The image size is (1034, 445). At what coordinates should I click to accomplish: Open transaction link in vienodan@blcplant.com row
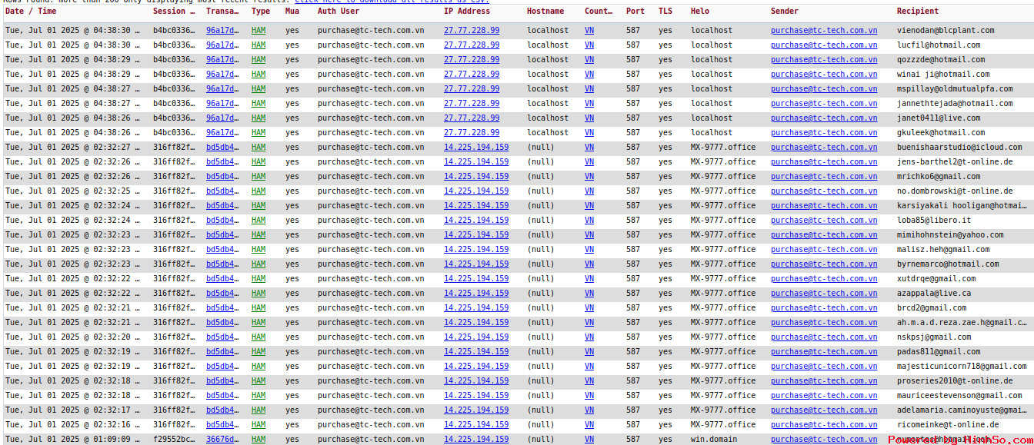[x=222, y=31]
